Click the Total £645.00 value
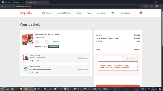Screen dimensions: 163x91 click(137, 50)
